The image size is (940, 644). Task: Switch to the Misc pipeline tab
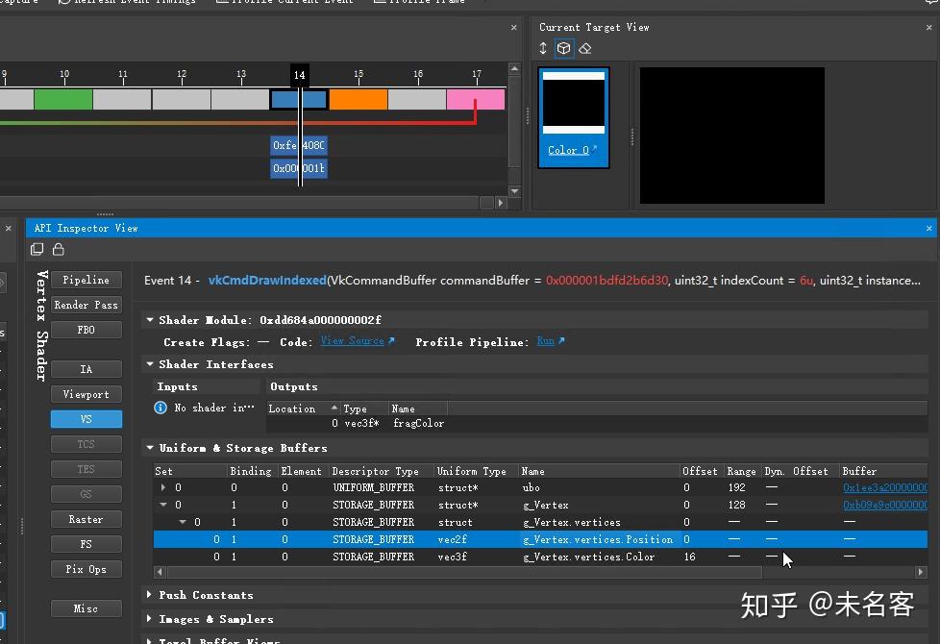point(86,607)
